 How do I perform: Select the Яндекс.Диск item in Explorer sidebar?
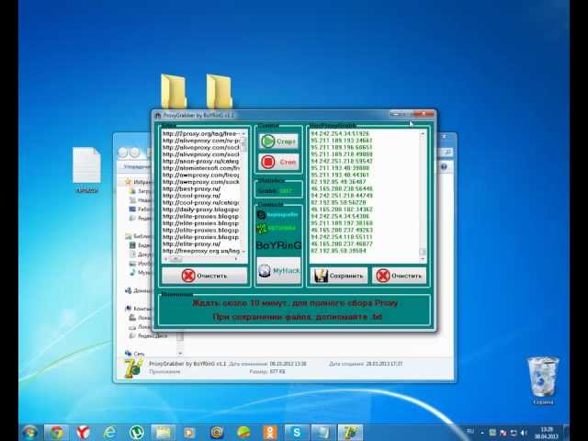[148, 335]
